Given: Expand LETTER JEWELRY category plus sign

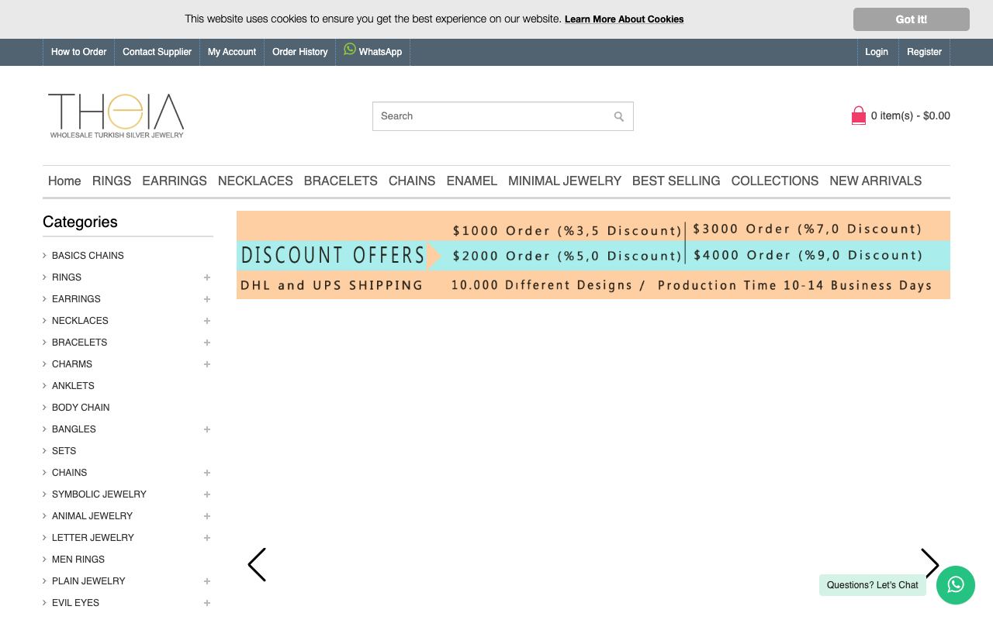Looking at the screenshot, I should click(x=207, y=538).
